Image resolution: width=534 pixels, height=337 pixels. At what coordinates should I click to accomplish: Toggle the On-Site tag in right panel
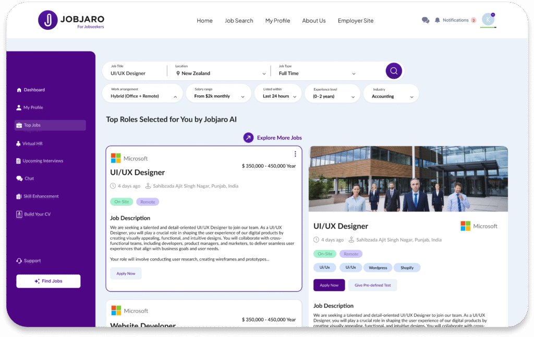pos(325,254)
